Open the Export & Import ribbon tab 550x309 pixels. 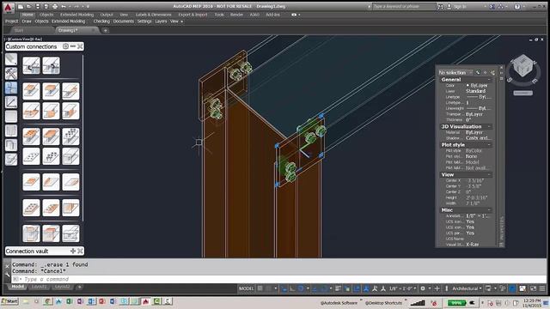[x=192, y=15]
